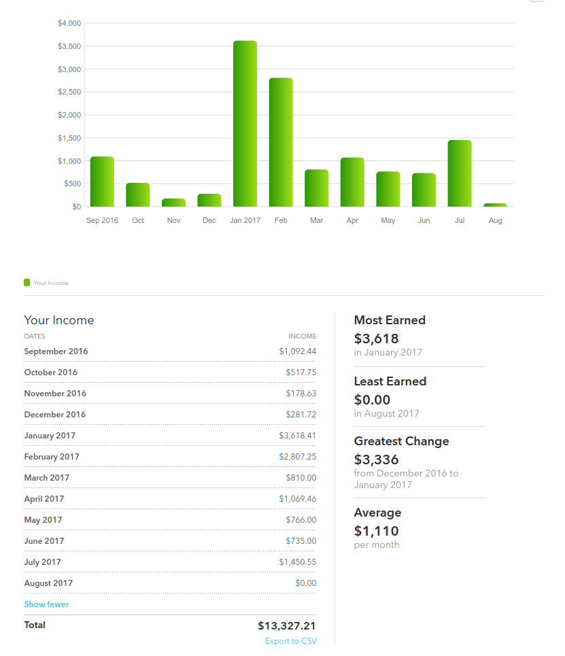Select the Oct income bar
The width and height of the screenshot is (565, 656).
[x=138, y=194]
